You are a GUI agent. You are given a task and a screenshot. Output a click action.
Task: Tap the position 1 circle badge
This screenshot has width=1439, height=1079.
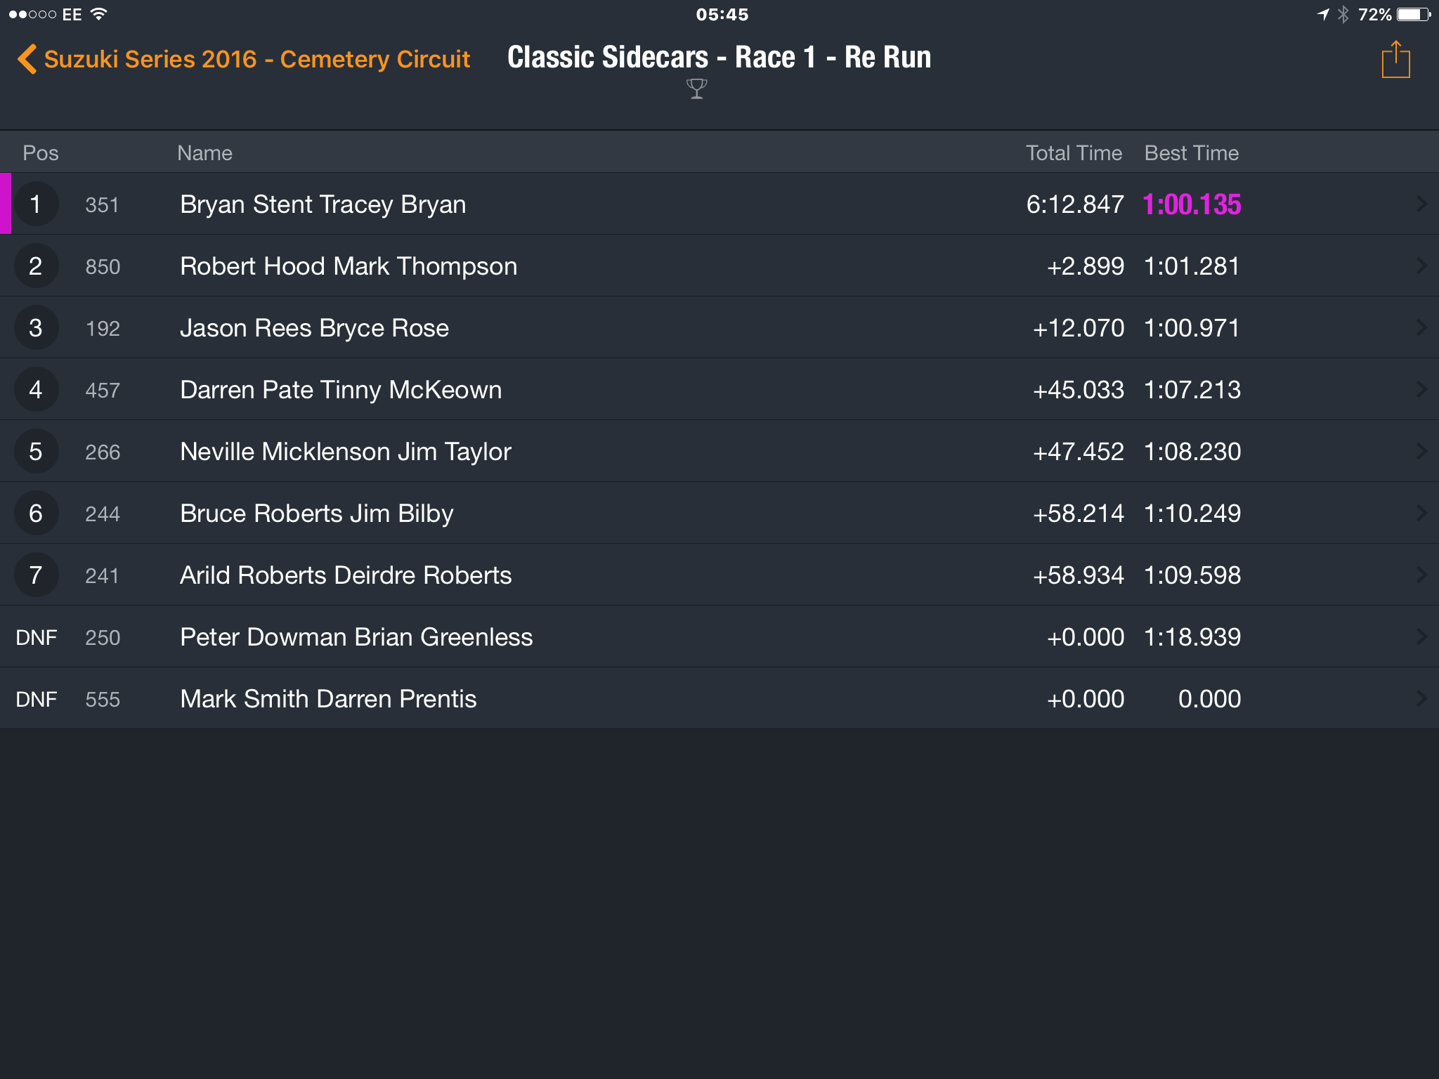pyautogui.click(x=35, y=204)
